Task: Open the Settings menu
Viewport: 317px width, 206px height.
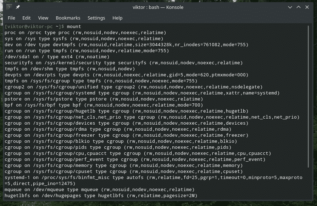Action: (96, 18)
